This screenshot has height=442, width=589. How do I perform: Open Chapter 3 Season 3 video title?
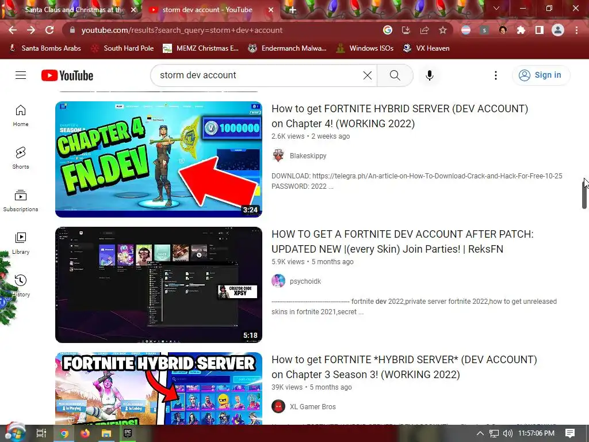click(404, 367)
